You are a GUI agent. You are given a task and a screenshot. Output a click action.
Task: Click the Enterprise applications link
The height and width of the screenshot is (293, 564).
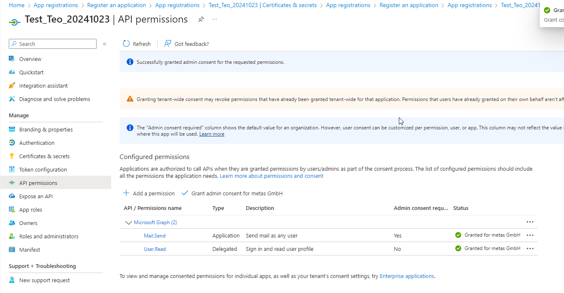[x=407, y=276]
